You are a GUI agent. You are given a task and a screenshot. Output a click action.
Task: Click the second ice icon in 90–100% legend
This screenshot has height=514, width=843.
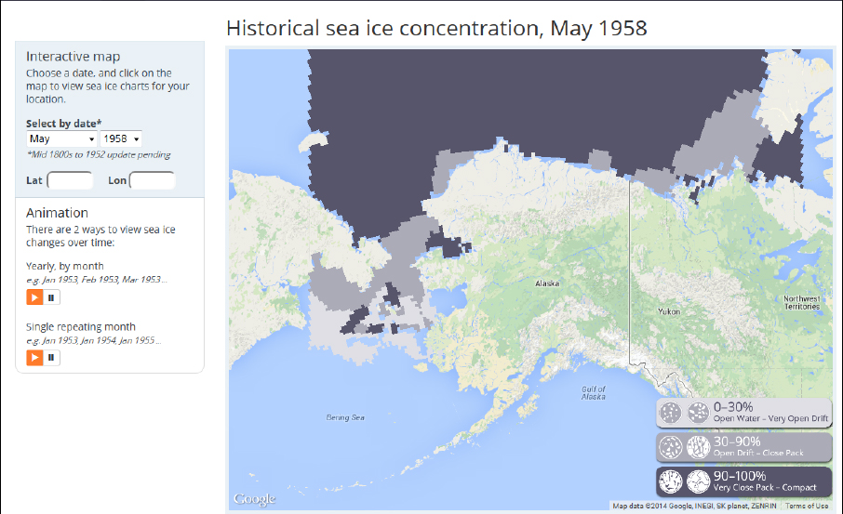pyautogui.click(x=698, y=481)
